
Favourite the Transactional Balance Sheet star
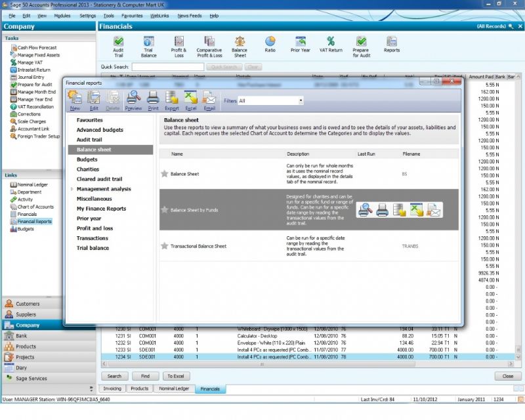[165, 246]
